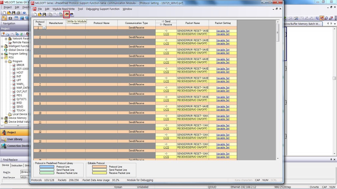Select the MAIN_ program in the tree

click(20, 84)
